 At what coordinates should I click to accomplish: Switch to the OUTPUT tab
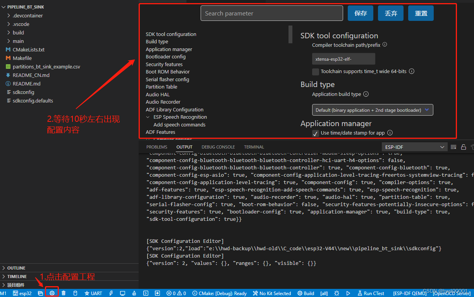pyautogui.click(x=184, y=147)
